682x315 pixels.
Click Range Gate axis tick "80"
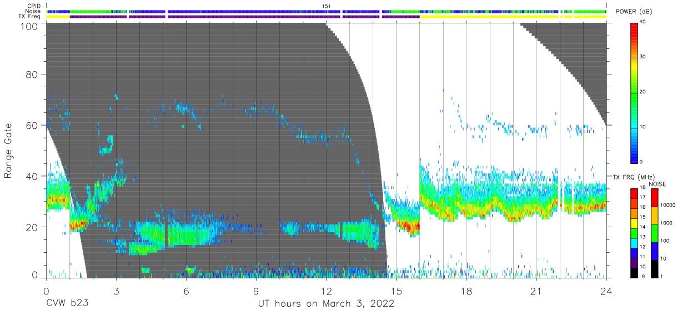click(x=32, y=74)
